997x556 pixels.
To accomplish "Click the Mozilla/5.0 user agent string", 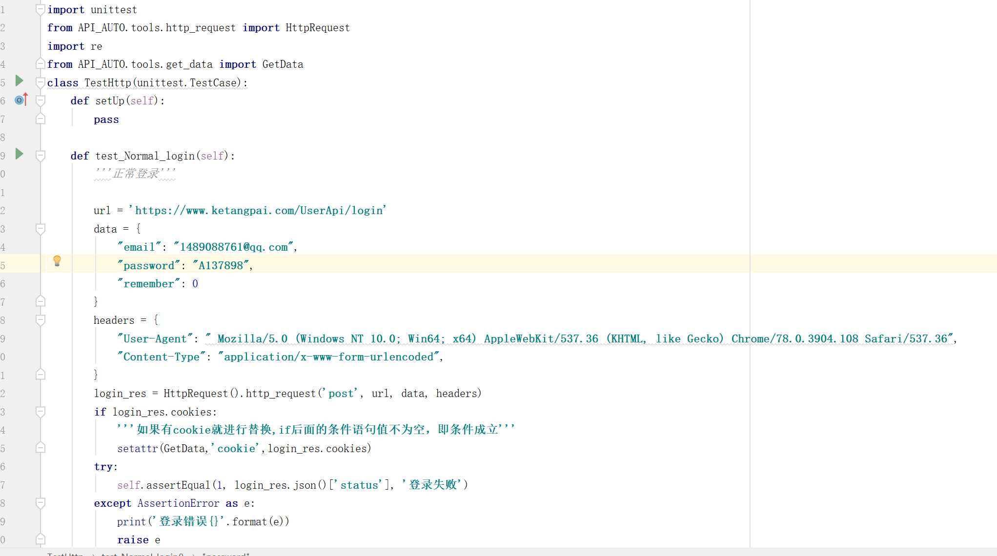I will [579, 338].
